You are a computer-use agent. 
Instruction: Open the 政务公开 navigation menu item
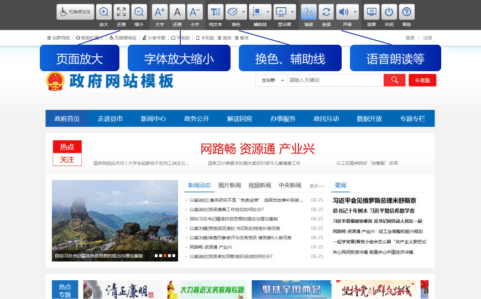[x=196, y=119]
